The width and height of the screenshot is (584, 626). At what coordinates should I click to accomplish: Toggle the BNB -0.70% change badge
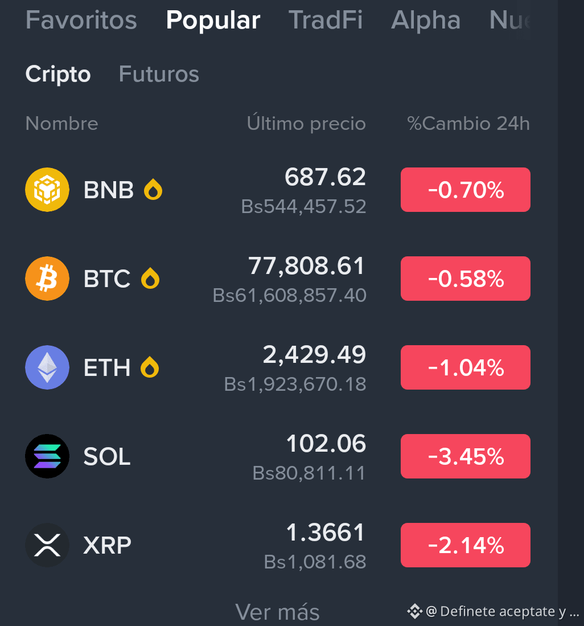pos(466,190)
